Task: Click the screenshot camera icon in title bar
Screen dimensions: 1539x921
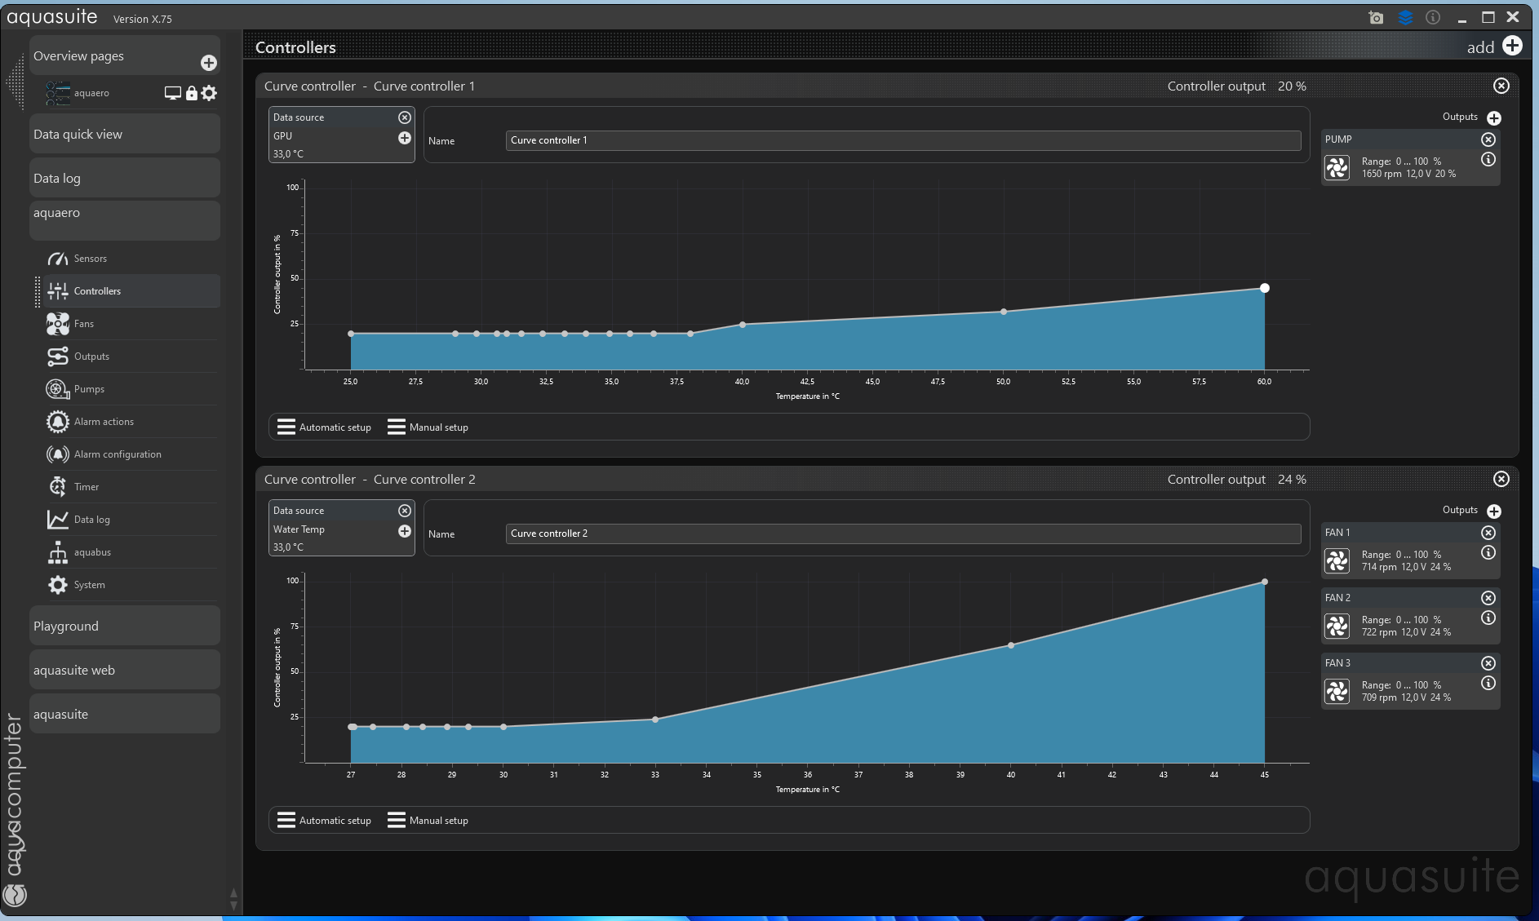Action: pyautogui.click(x=1376, y=17)
